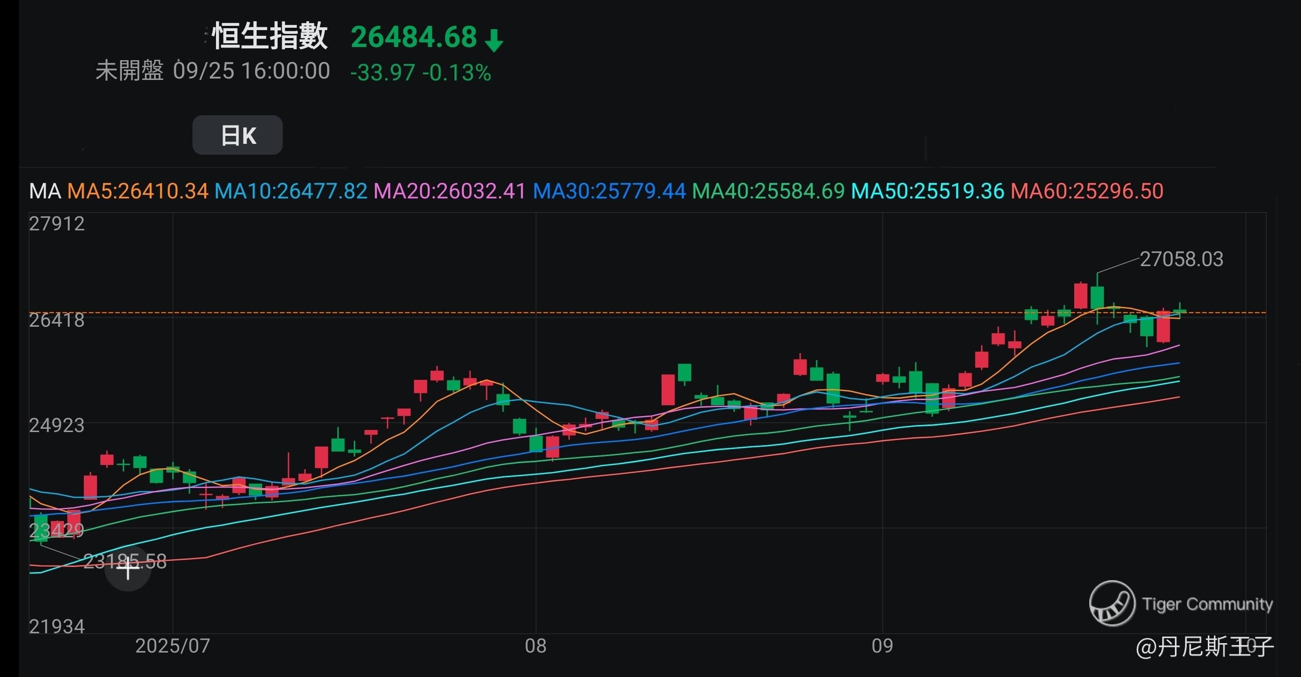1301x677 pixels.
Task: Click the 09 month axis label
Action: pos(882,646)
